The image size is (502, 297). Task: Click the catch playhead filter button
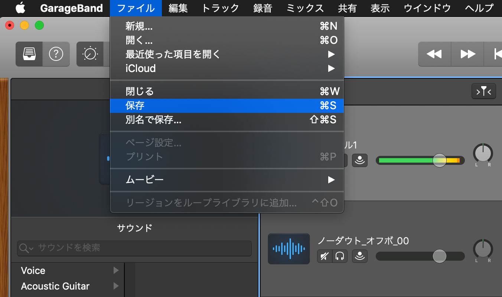point(483,91)
